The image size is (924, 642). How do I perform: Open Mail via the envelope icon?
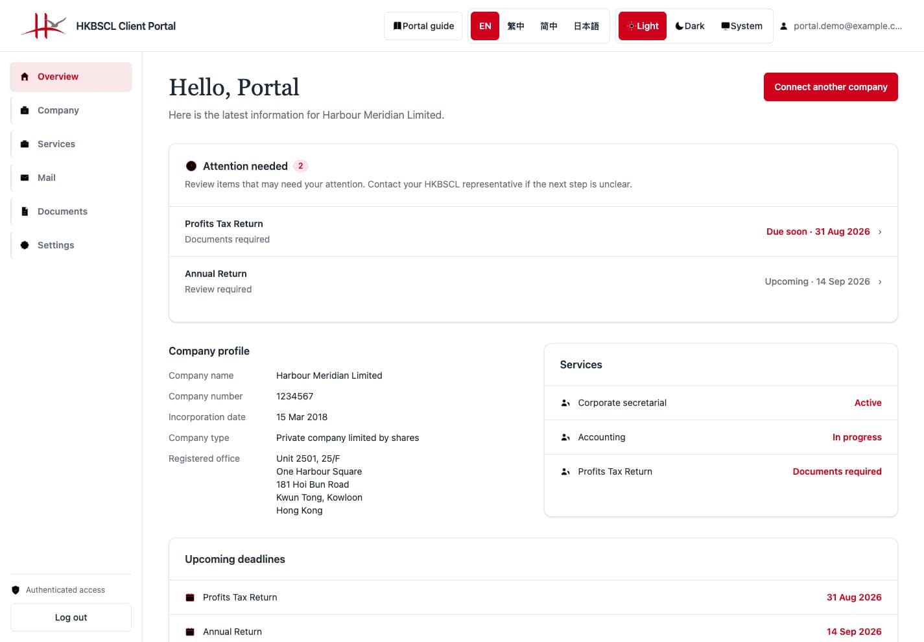tap(25, 178)
